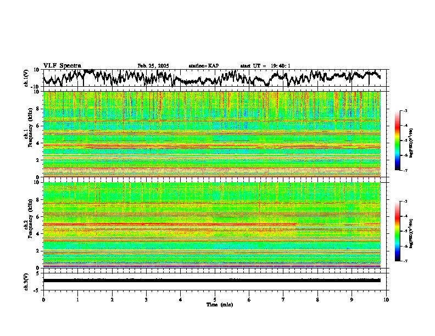Click the "VLF Spectra" title text
The width and height of the screenshot is (435, 336).
coord(62,66)
